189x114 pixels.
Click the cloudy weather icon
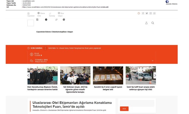[32, 61]
